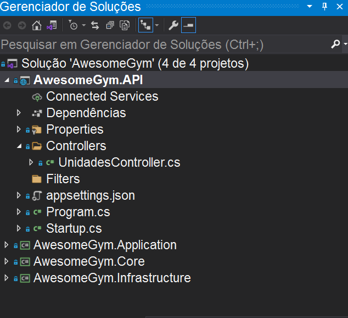Expand the AwesomeGym.Application project
Viewport: 348px width, 318px height.
click(7, 245)
